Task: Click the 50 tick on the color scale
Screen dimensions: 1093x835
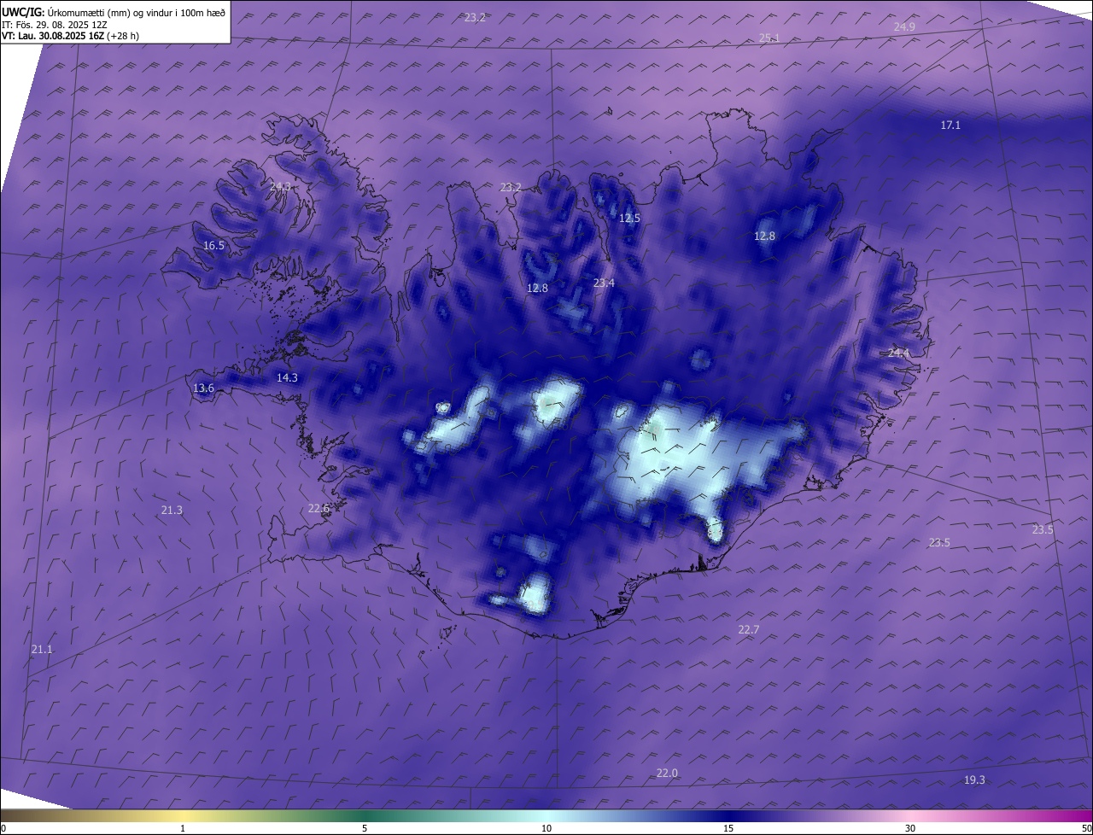Action: (1087, 828)
